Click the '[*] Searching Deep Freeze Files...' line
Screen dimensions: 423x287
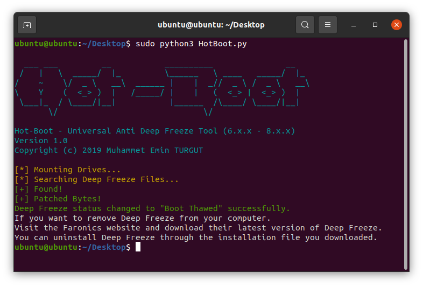pyautogui.click(x=96, y=179)
